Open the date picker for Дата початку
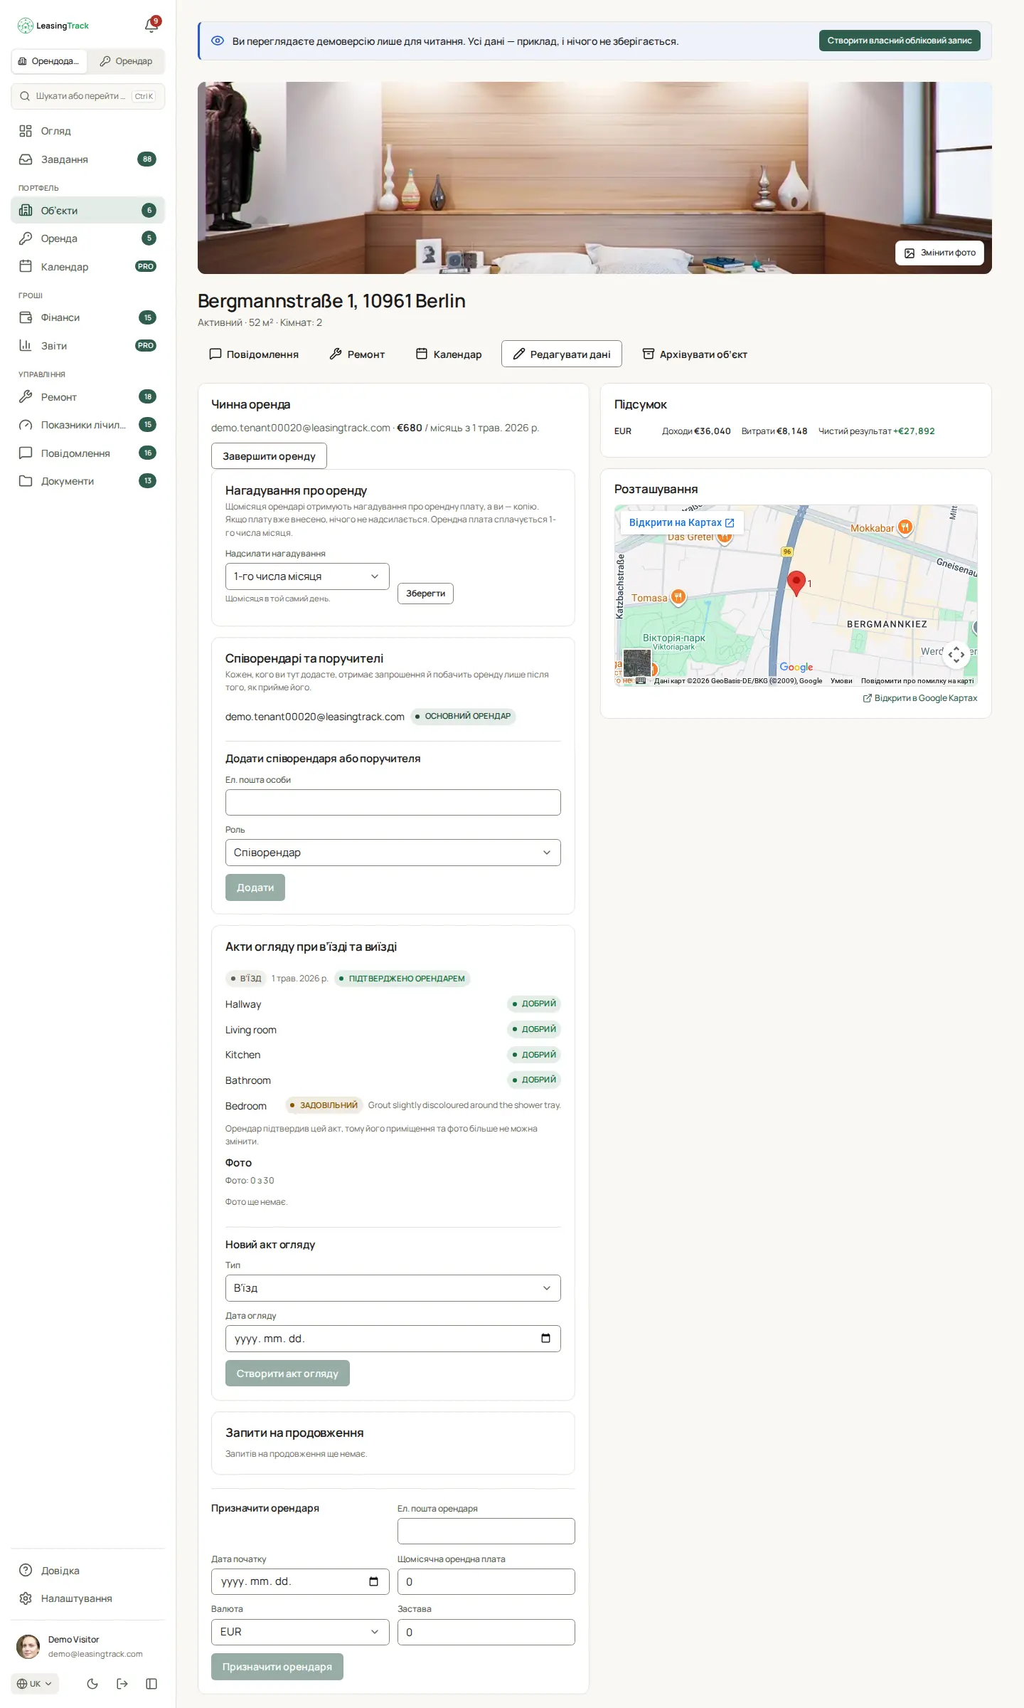 [x=373, y=1582]
